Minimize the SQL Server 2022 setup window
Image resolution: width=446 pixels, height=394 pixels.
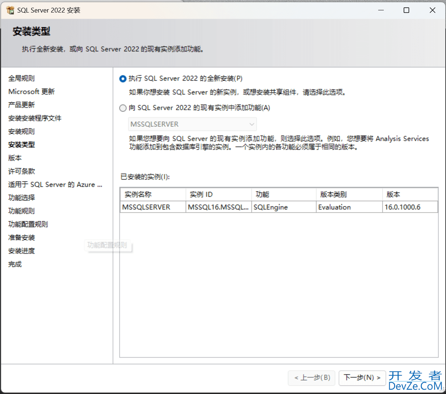[381, 10]
